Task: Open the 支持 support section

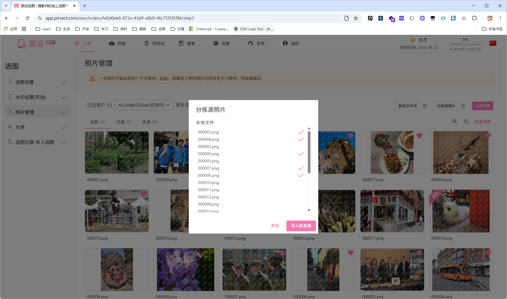Action: pyautogui.click(x=256, y=43)
